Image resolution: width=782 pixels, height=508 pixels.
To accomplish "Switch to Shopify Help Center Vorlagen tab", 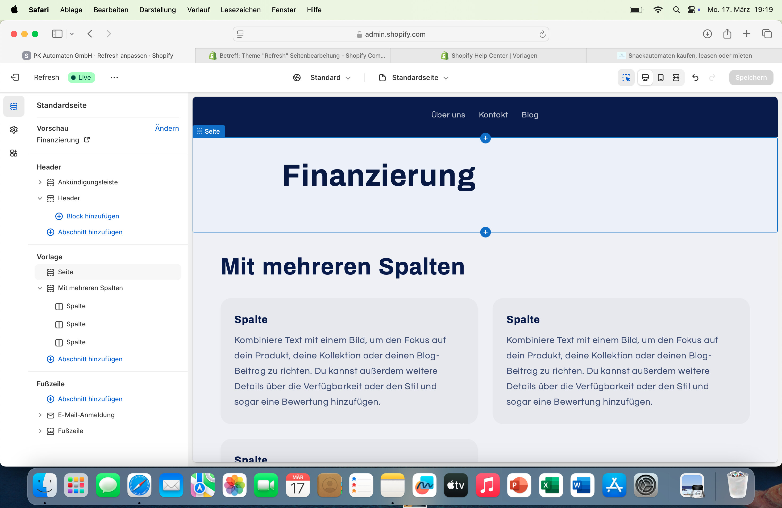I will pyautogui.click(x=489, y=56).
